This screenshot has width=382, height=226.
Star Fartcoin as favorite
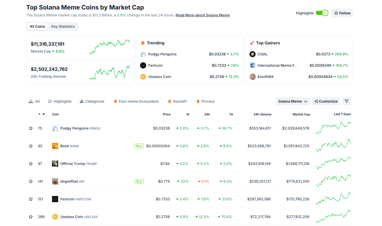(x=31, y=199)
